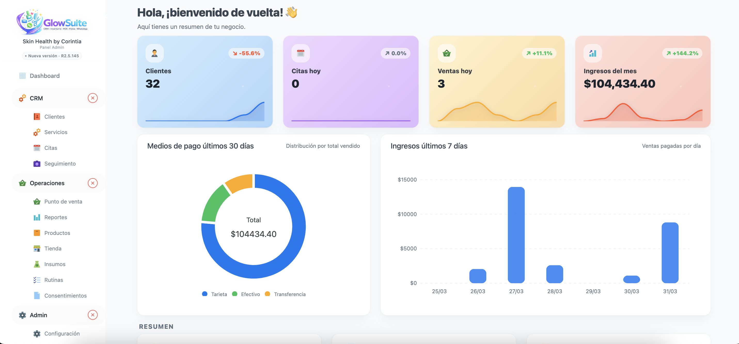Go to Productos

[x=57, y=233]
